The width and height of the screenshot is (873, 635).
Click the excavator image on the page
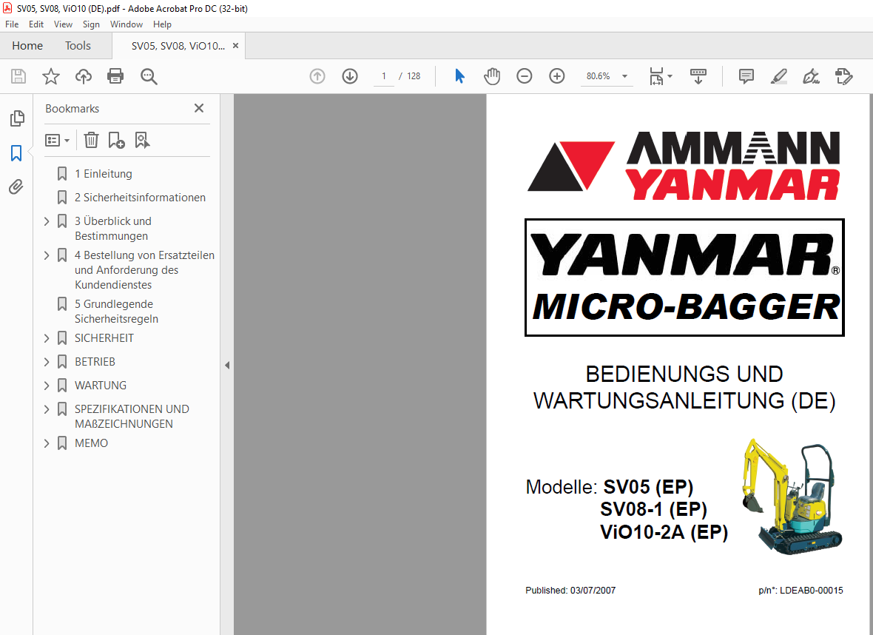pos(793,497)
